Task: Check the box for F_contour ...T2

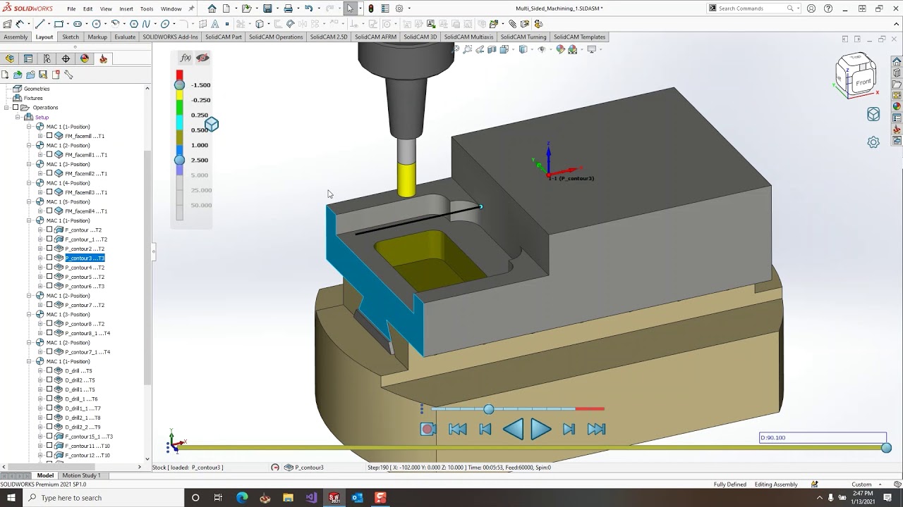Action: (49, 230)
